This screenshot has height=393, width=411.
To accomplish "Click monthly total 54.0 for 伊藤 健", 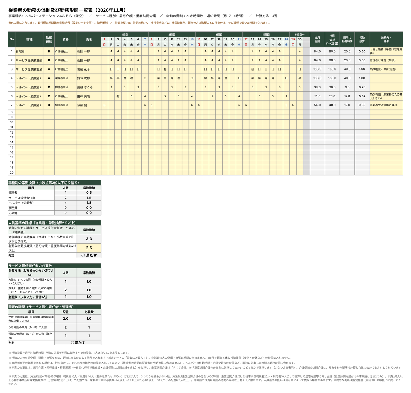I will 317,105.
